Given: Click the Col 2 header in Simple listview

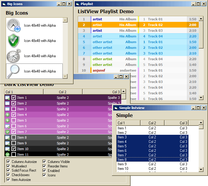Looking at the screenshot, I should point(152,123).
